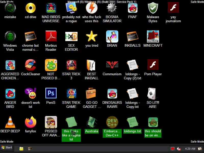Screen dimensions: 204x153
Task: Click the 'doesn't work lol' Yahoo icon
Action: [31, 93]
